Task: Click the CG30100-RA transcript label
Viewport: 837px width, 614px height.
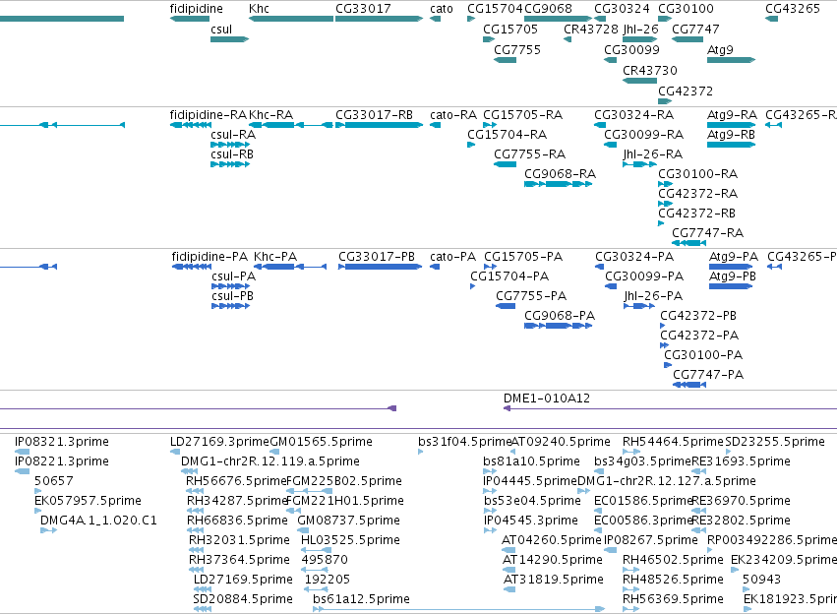Action: (x=697, y=173)
